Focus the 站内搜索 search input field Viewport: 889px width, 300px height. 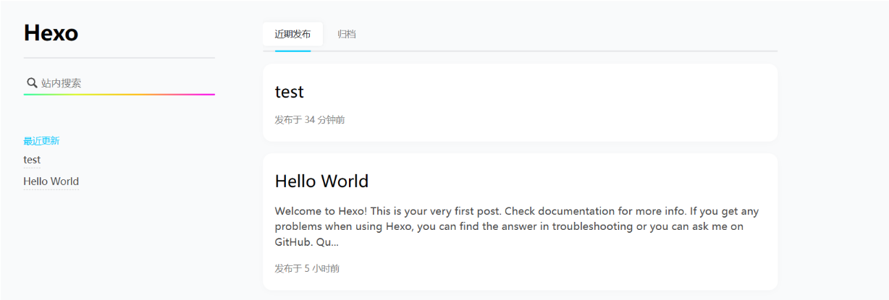pyautogui.click(x=123, y=83)
